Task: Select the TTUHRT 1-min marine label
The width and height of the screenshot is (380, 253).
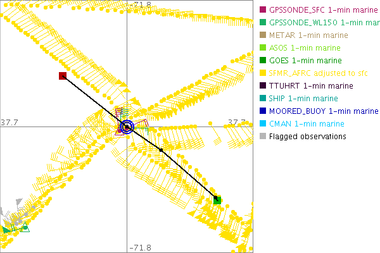Action: click(x=311, y=86)
